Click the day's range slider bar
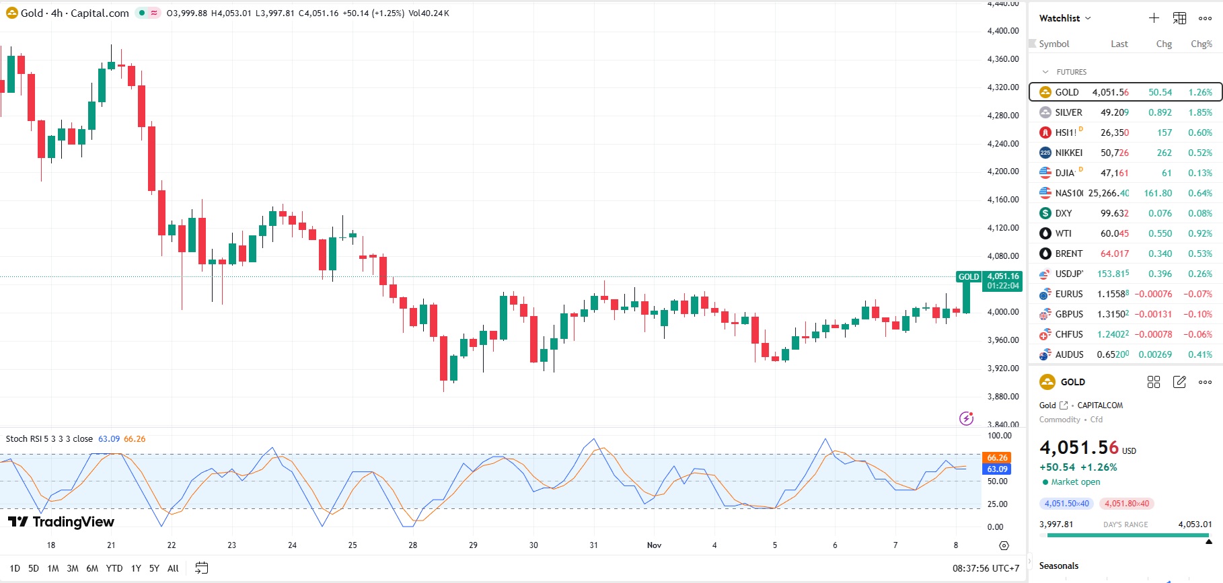 (1127, 535)
